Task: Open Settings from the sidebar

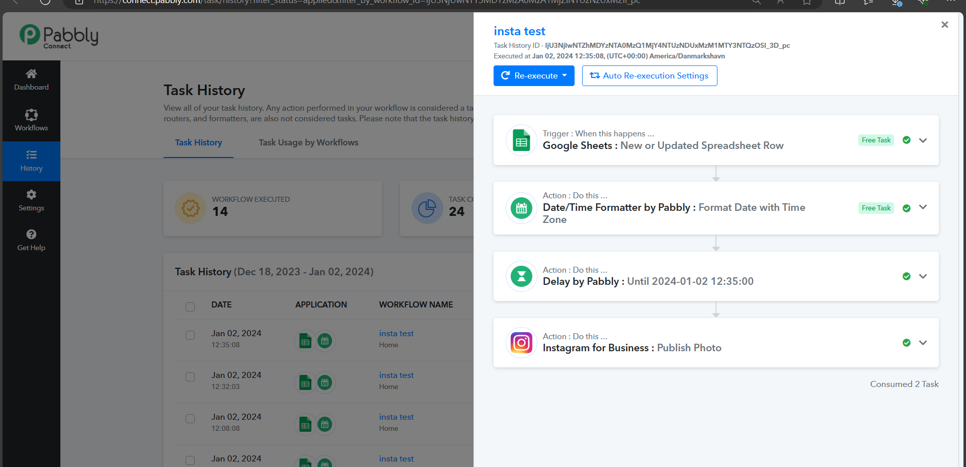Action: click(x=31, y=200)
